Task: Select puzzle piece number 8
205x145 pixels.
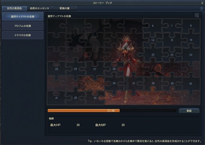Action: [191, 26]
